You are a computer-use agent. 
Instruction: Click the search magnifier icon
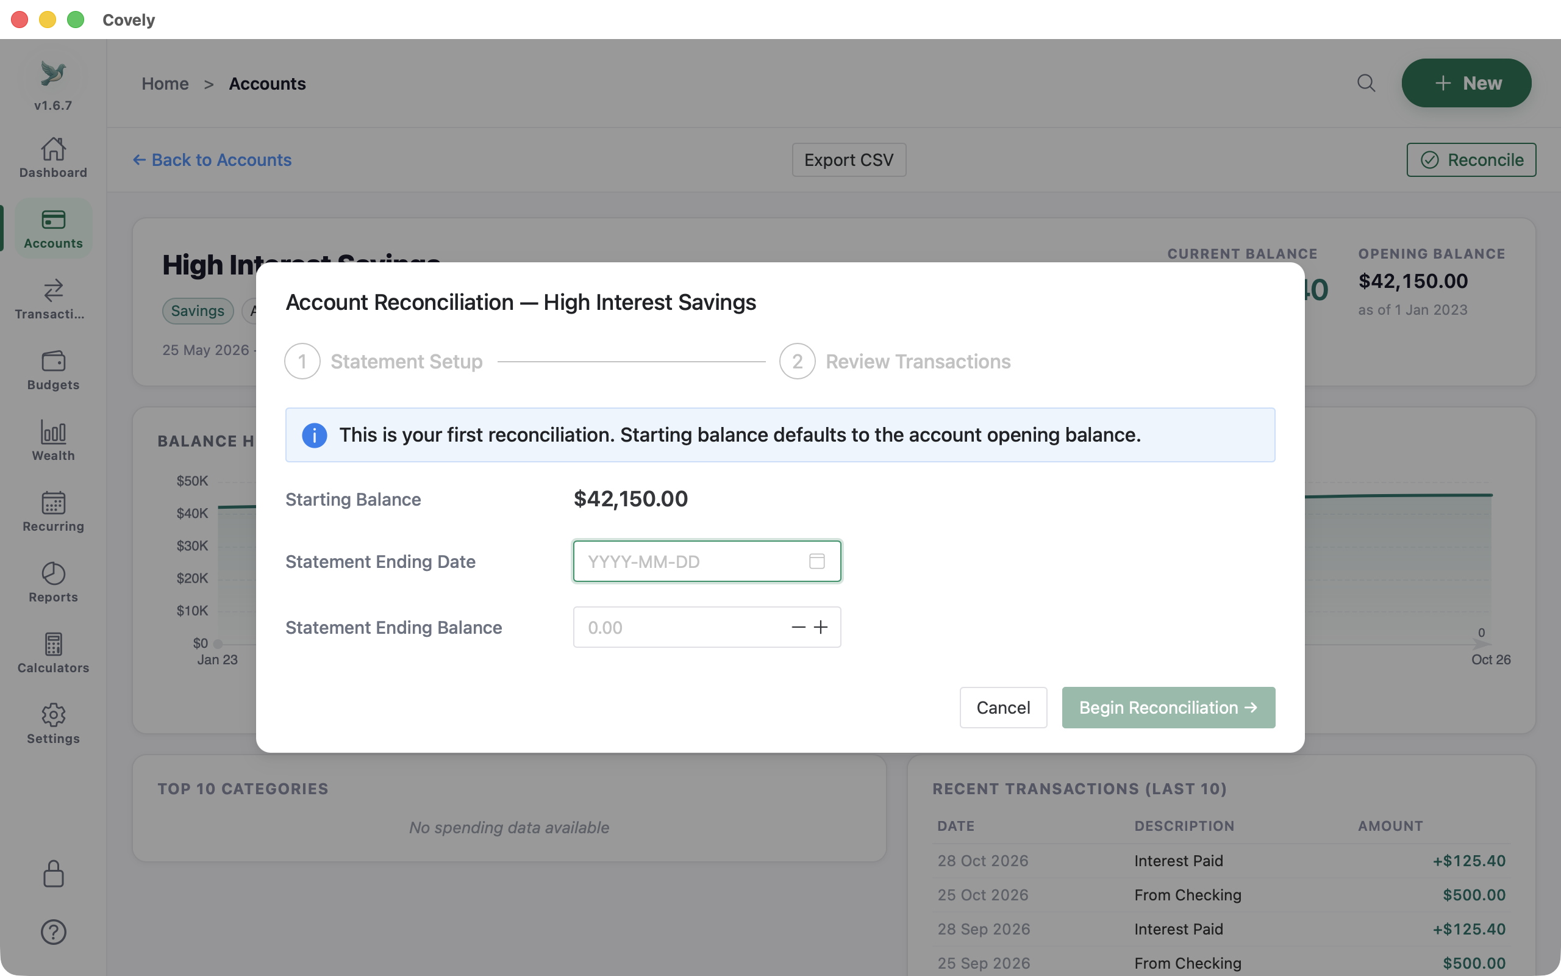click(x=1365, y=84)
